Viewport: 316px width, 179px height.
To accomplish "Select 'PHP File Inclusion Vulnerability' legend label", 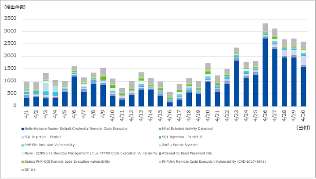I will [x=50, y=145].
